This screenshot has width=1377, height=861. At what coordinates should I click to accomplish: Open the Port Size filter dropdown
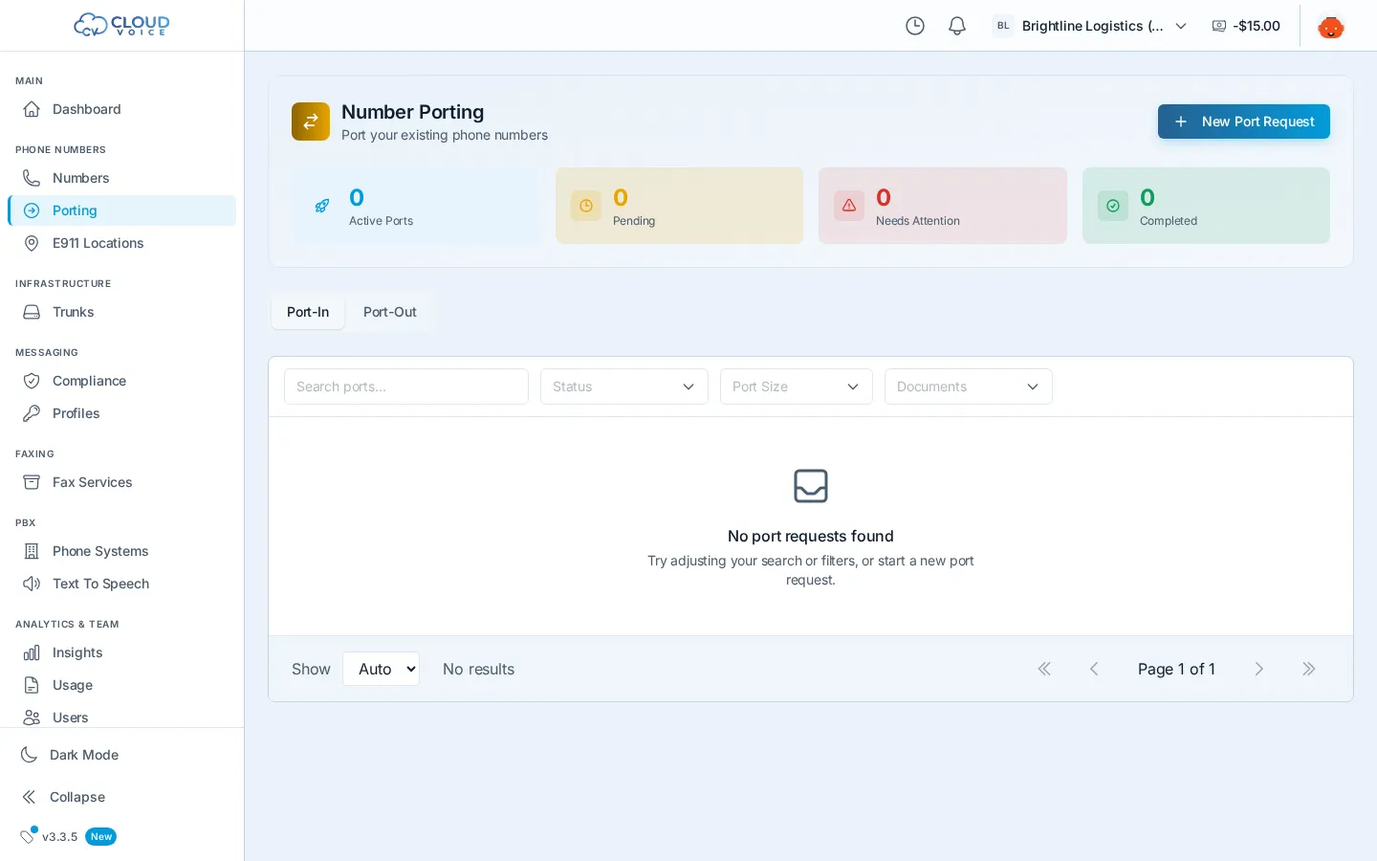797,386
